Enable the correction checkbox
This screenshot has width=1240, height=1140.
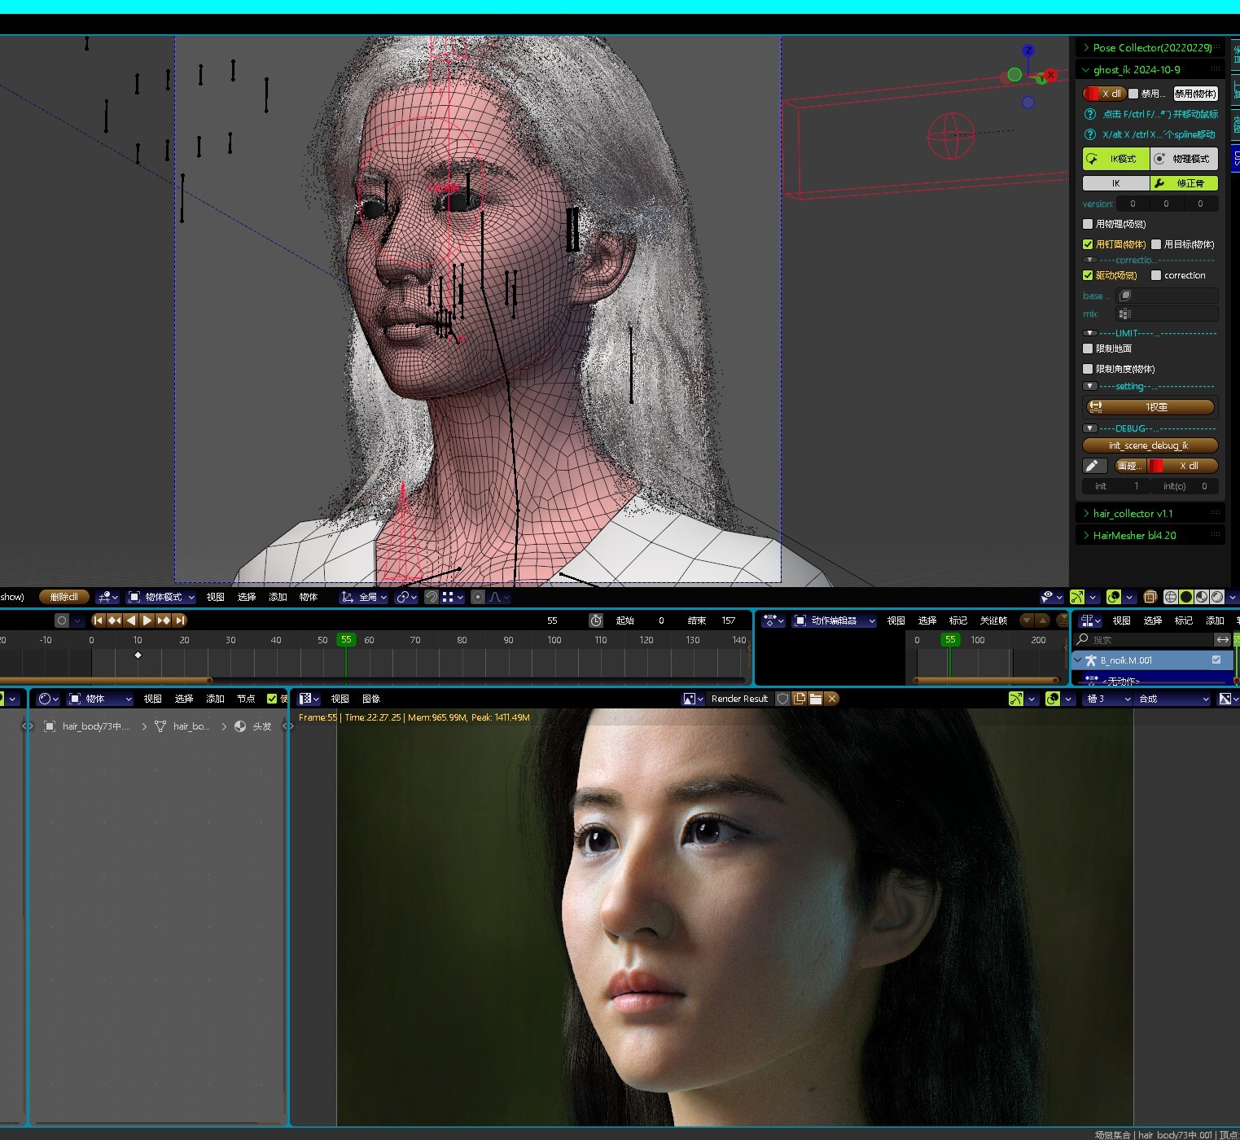click(x=1156, y=275)
